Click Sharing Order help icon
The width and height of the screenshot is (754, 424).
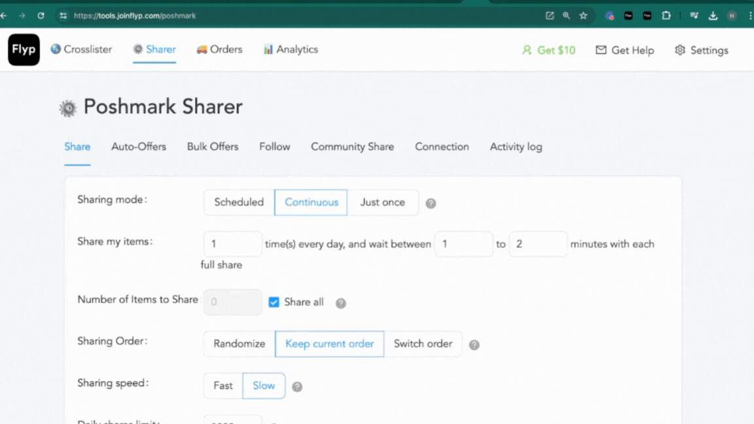tap(474, 345)
